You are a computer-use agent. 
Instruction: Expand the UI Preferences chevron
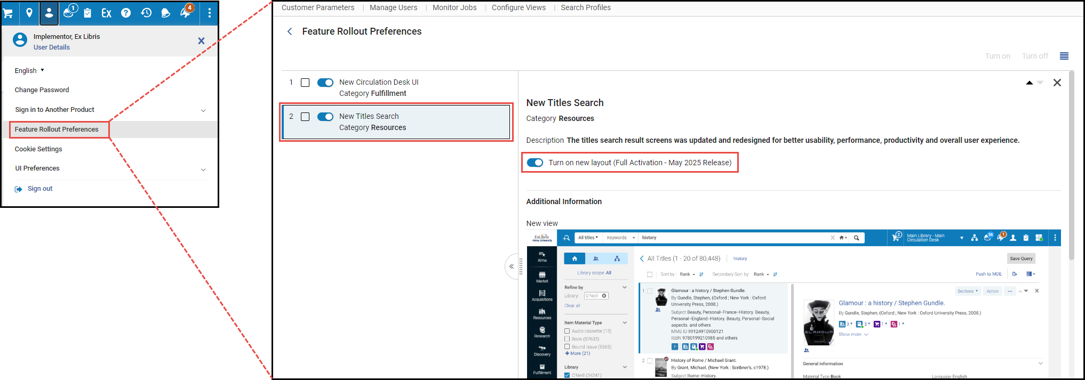203,169
